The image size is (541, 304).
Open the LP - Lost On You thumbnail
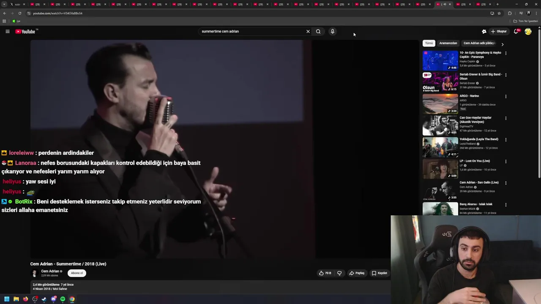(440, 168)
